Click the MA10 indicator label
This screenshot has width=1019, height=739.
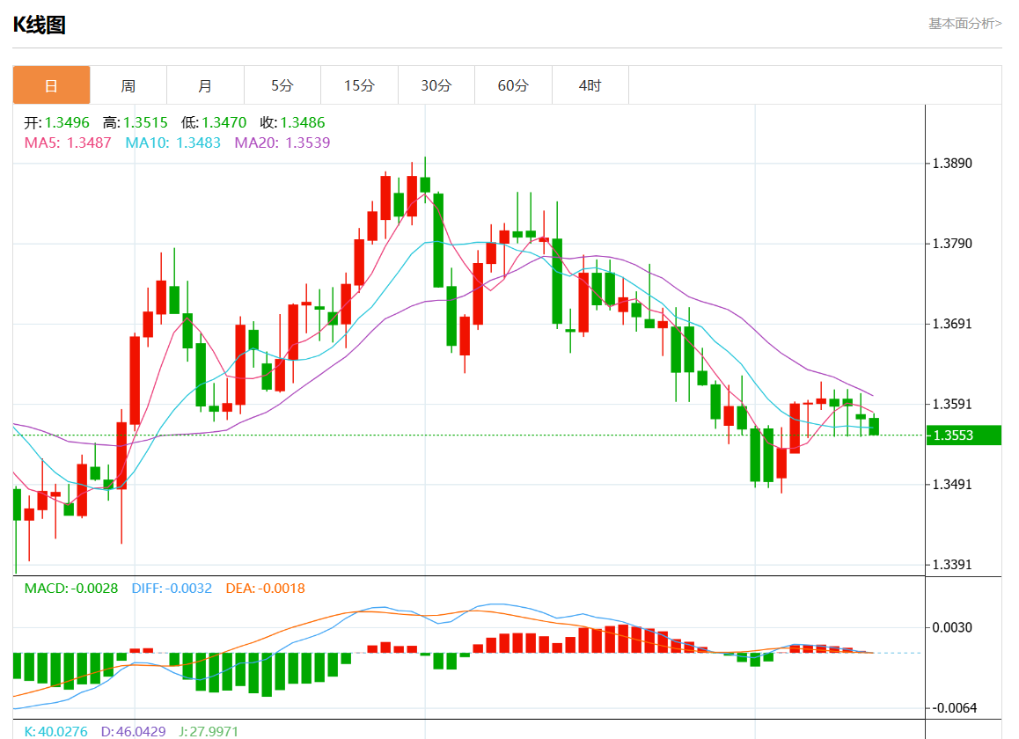coord(172,143)
